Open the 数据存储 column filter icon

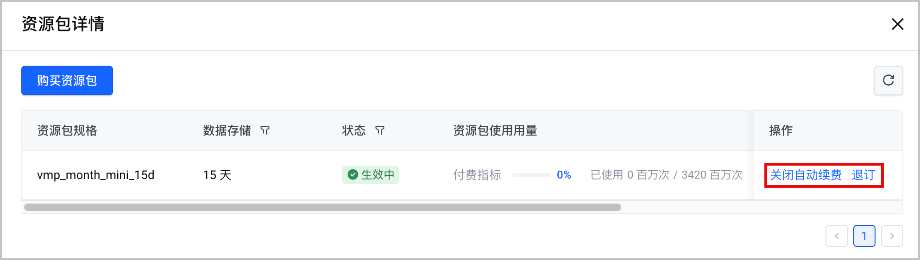(x=265, y=130)
